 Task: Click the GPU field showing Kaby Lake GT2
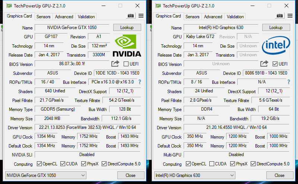(200, 37)
